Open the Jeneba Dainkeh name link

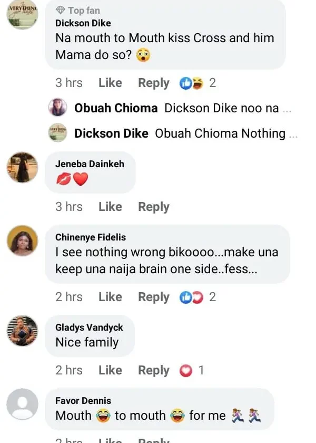coord(90,164)
